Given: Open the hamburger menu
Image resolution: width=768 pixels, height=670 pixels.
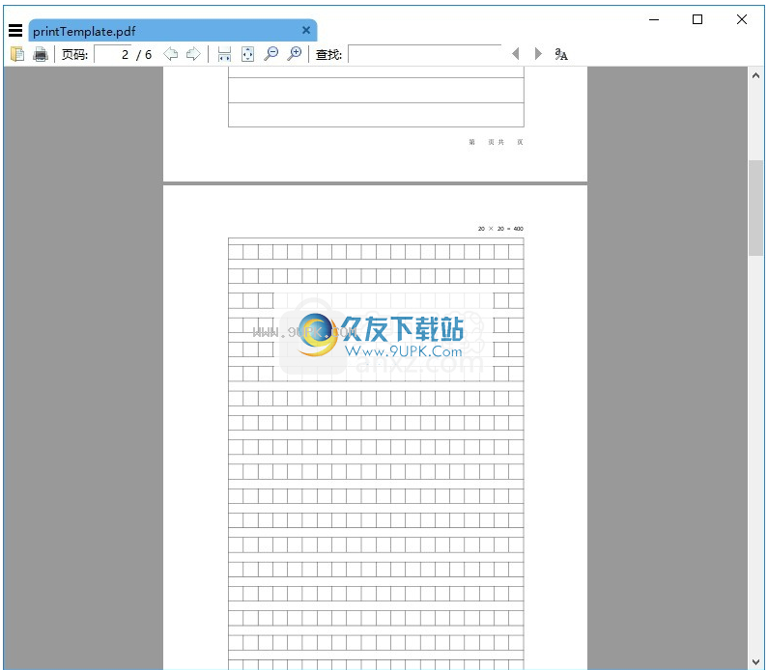Looking at the screenshot, I should [x=15, y=31].
